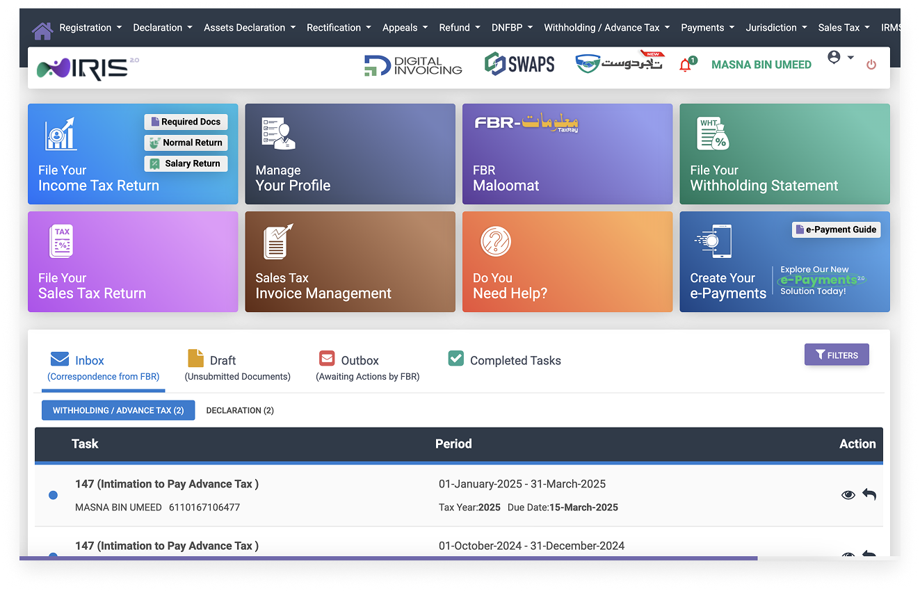Expand the Refund menu

click(460, 28)
